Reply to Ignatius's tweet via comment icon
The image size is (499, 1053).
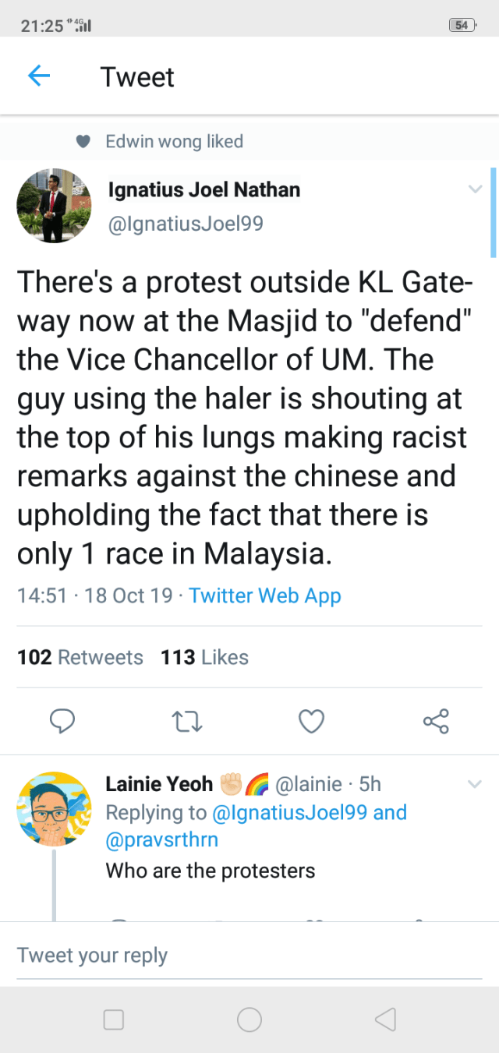click(62, 721)
